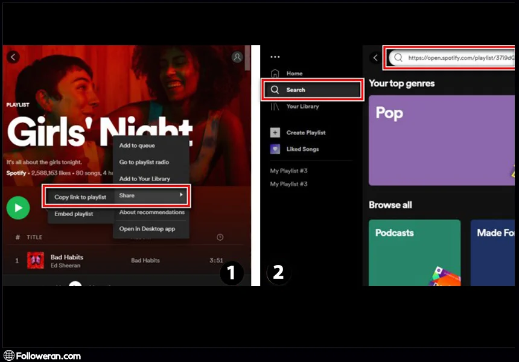519x362 pixels.
Task: Click the back arrow on playlist page
Action: coord(13,57)
